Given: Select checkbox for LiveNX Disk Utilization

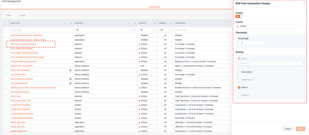Looking at the screenshot, I should [6, 109].
